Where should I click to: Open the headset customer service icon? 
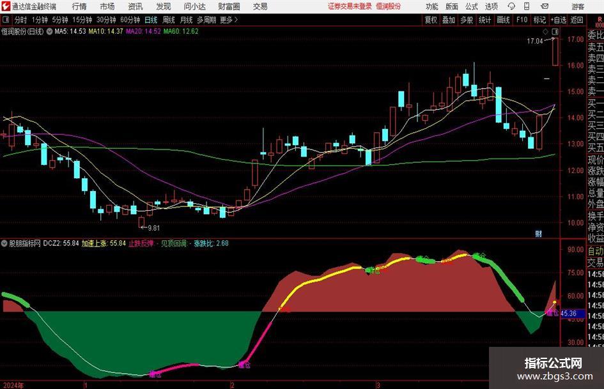coord(511,6)
